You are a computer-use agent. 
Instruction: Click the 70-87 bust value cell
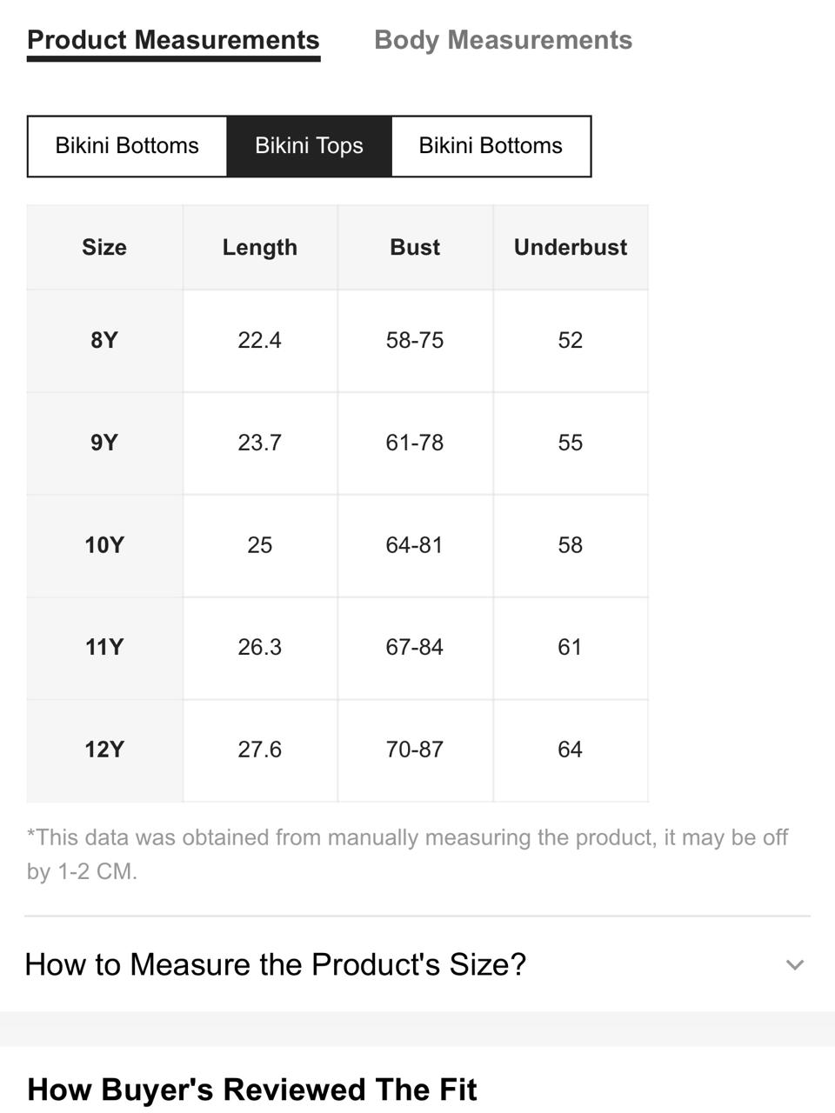[415, 750]
